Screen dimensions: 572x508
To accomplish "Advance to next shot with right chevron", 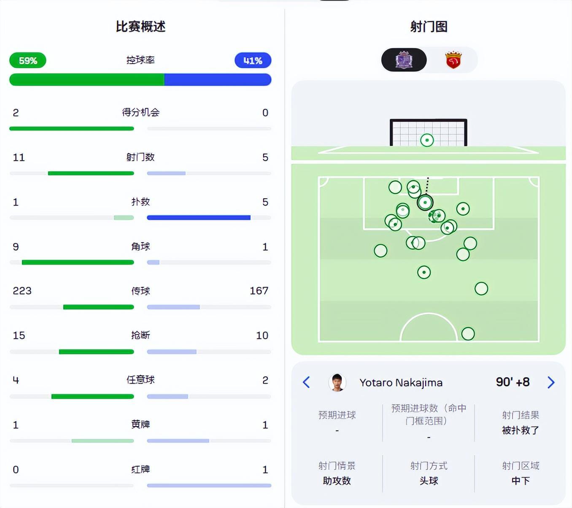I will click(550, 382).
